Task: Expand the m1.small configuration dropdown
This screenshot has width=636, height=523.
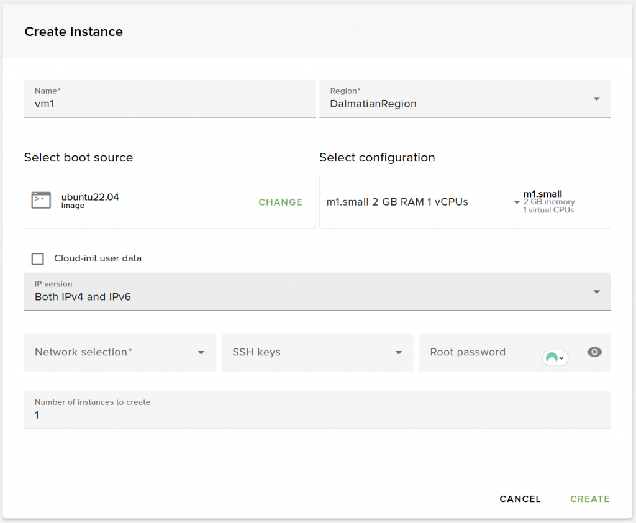Action: pyautogui.click(x=516, y=202)
